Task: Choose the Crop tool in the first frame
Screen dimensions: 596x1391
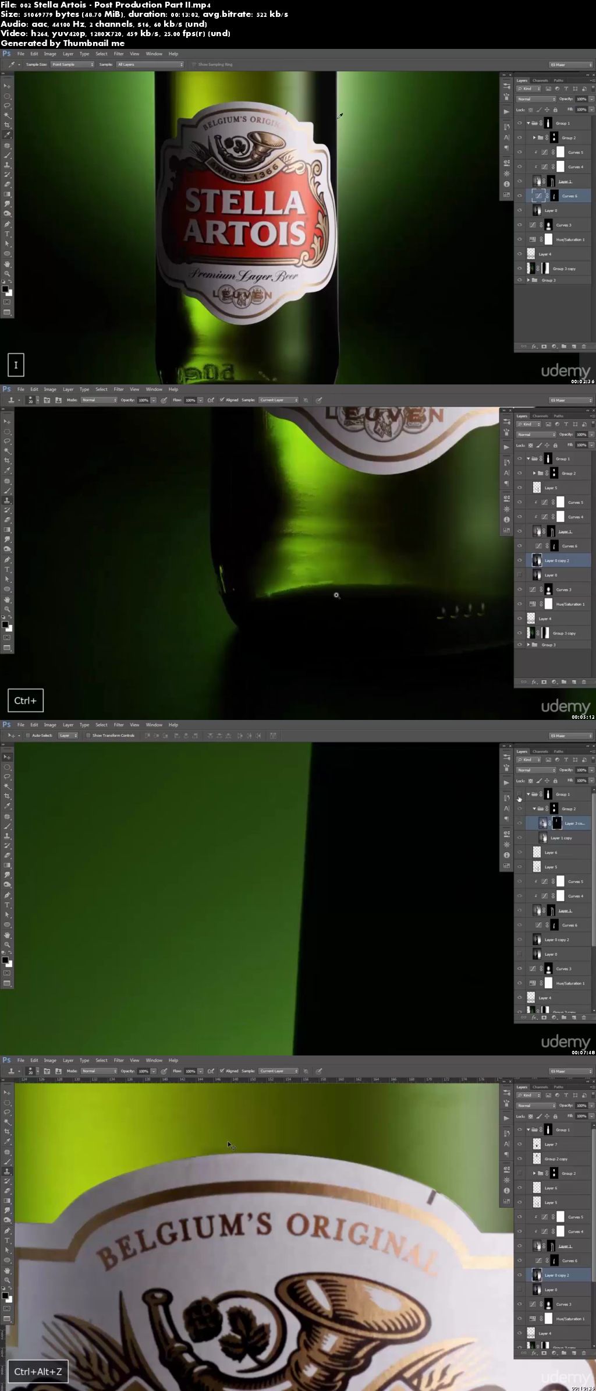Action: (x=8, y=125)
